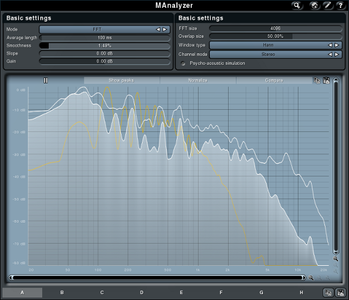This screenshot has height=300, width=349.
Task: Select preset slot G
Action: [x=261, y=293]
